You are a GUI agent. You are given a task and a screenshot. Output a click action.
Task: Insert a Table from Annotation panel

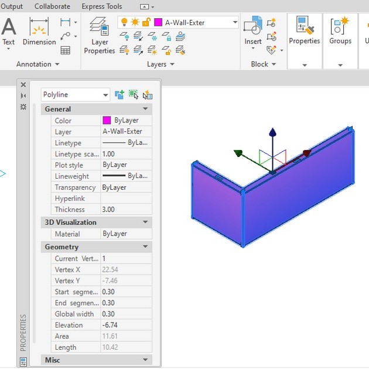pos(66,50)
